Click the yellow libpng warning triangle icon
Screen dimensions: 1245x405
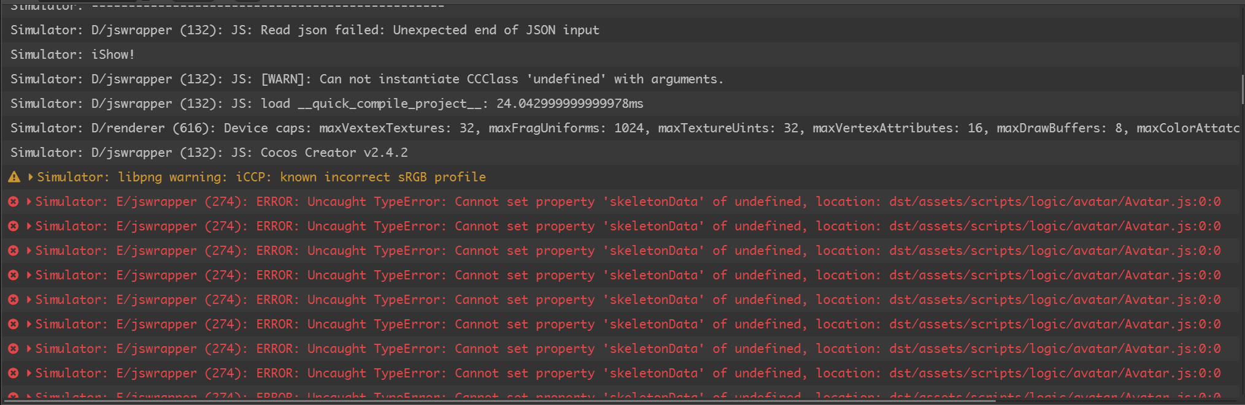14,177
